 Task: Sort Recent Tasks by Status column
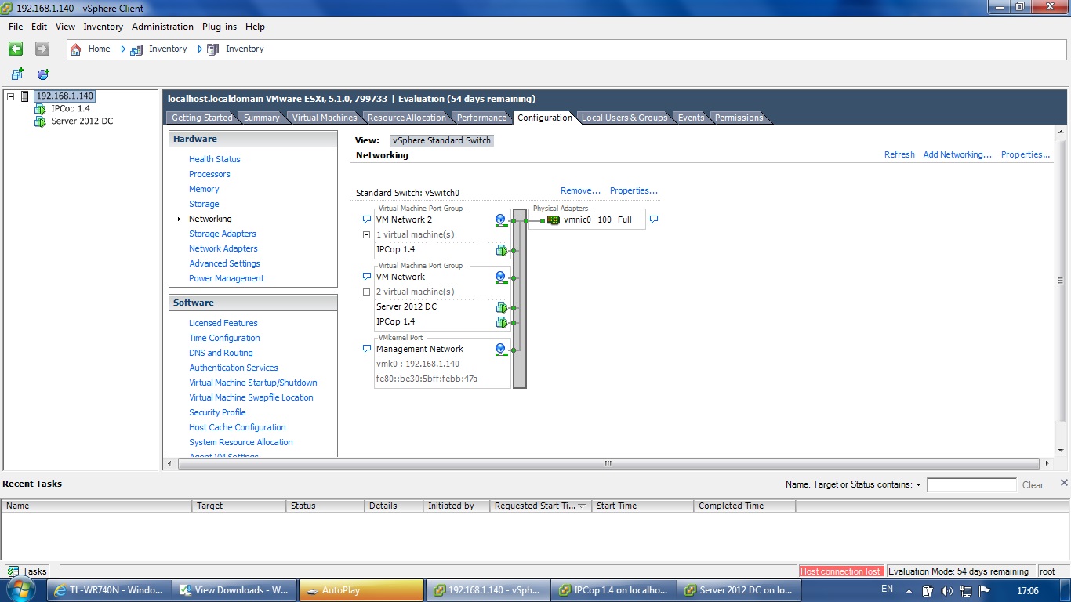click(x=325, y=506)
